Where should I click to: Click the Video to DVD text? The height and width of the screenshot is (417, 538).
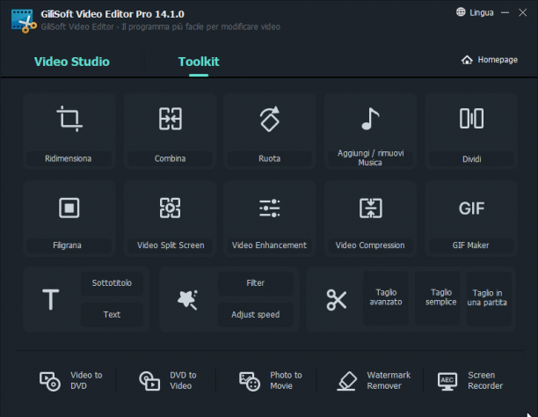pyautogui.click(x=86, y=381)
